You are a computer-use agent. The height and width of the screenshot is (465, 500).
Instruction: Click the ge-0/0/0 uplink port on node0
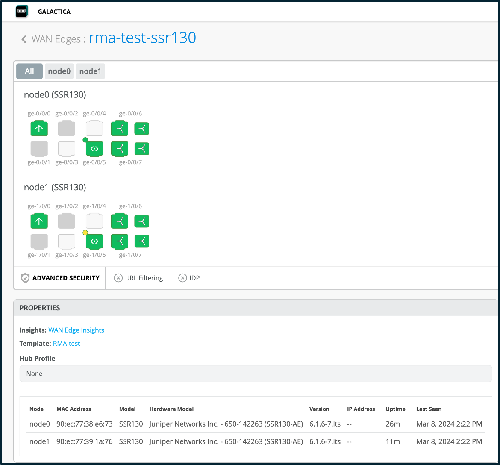click(x=39, y=129)
